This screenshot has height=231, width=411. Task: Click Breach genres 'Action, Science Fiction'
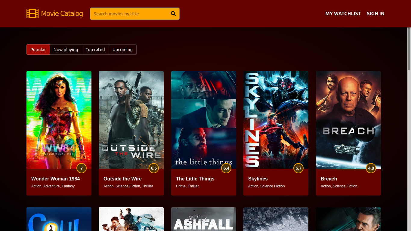pyautogui.click(x=339, y=186)
